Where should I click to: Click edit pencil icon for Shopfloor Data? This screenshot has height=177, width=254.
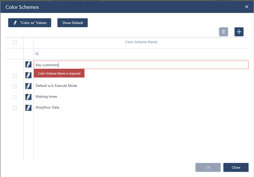pos(28,108)
